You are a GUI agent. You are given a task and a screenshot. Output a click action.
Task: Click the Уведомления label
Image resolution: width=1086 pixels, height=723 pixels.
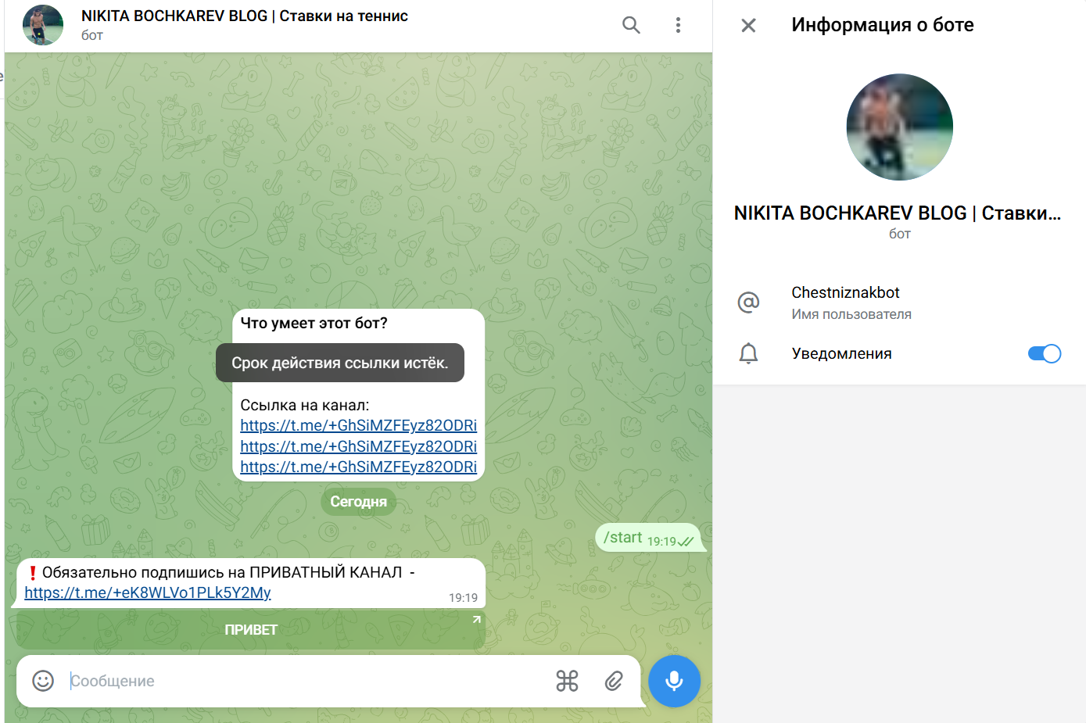[x=841, y=354]
